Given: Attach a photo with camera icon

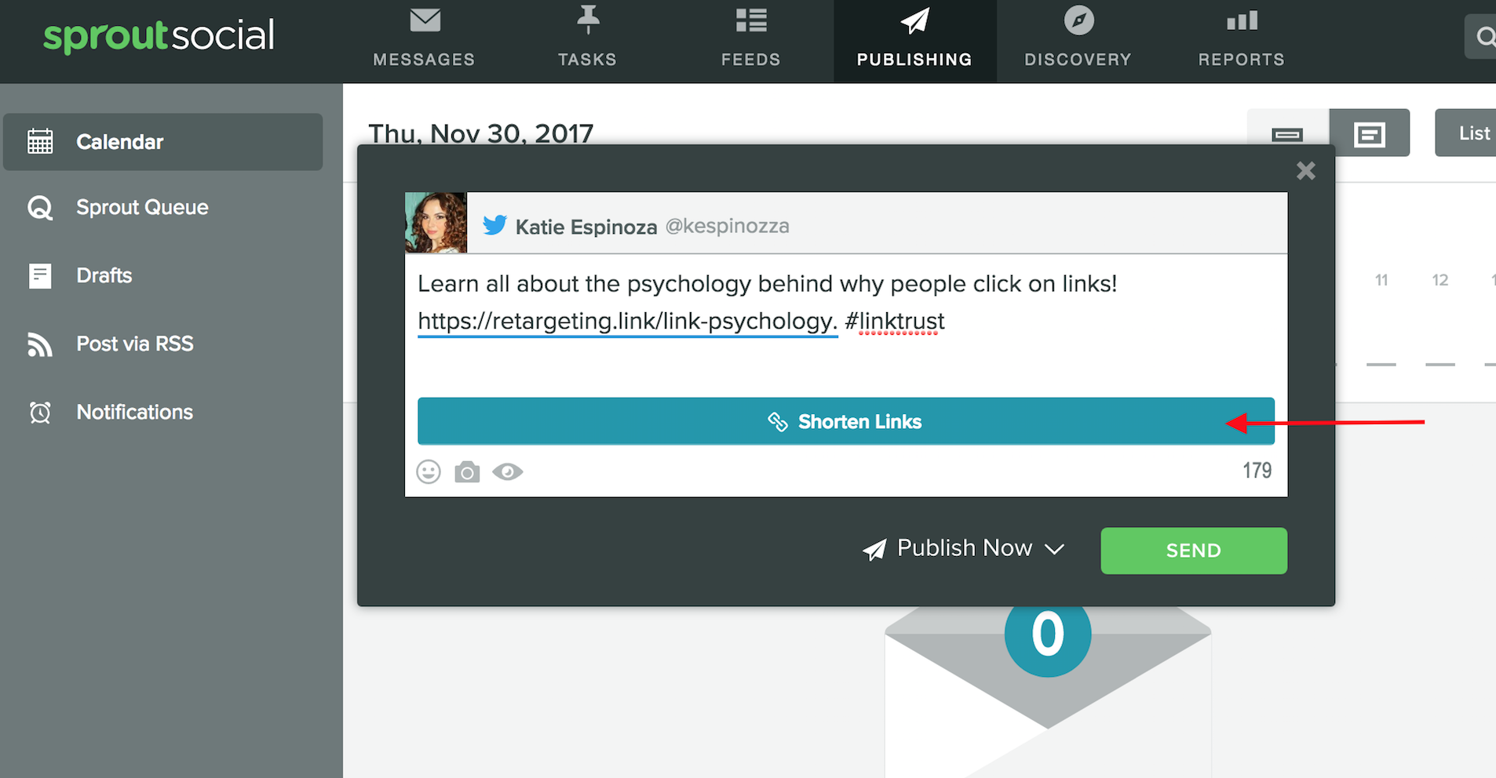Looking at the screenshot, I should pos(467,472).
